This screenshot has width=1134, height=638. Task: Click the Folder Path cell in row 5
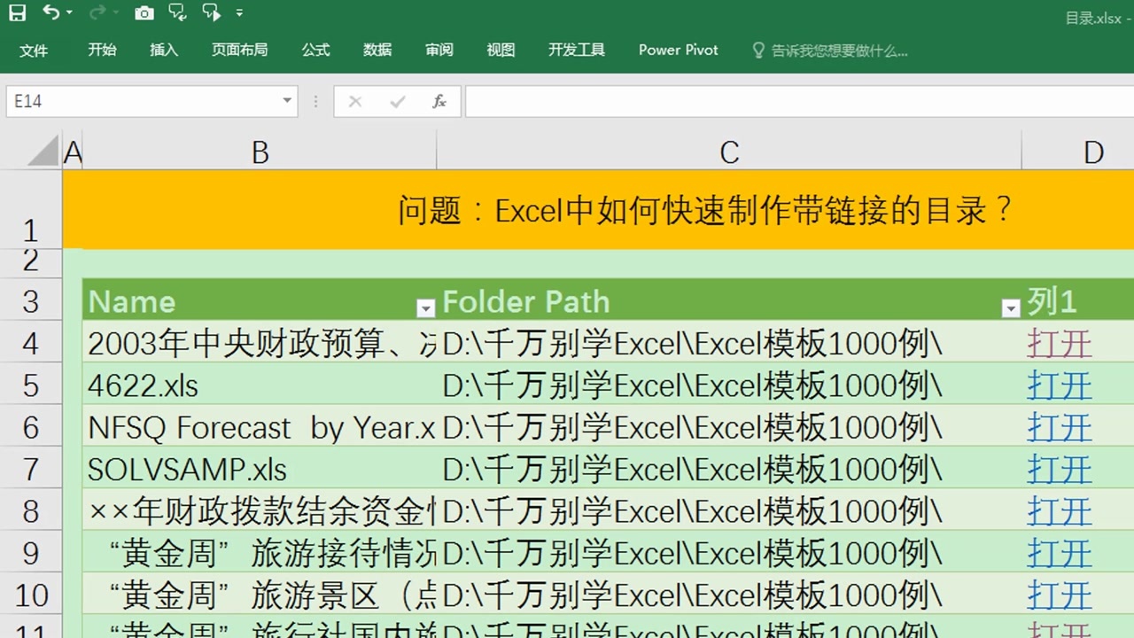pyautogui.click(x=729, y=385)
